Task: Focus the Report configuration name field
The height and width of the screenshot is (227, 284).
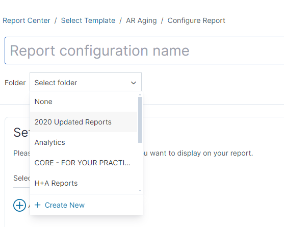Action: 144,51
